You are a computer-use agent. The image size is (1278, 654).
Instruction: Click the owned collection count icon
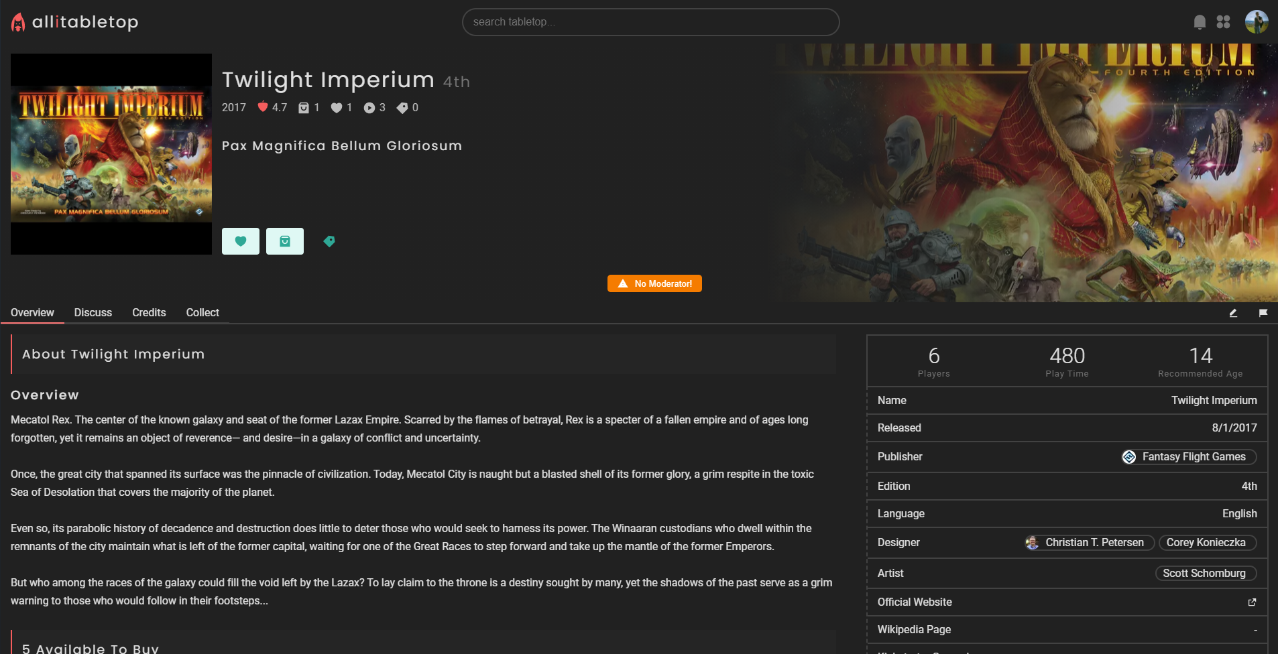304,107
